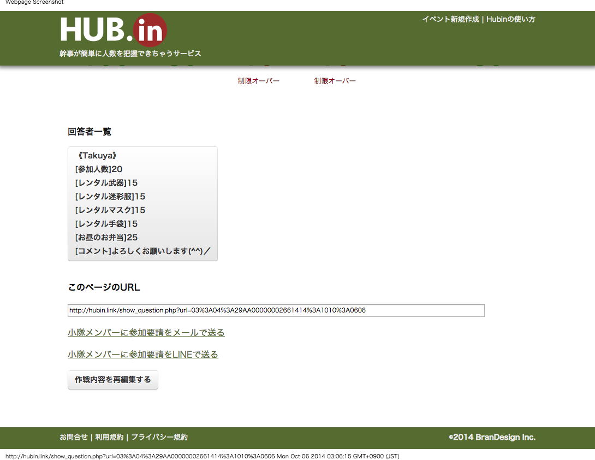Click the [お昼のお弁当]25 row

106,238
